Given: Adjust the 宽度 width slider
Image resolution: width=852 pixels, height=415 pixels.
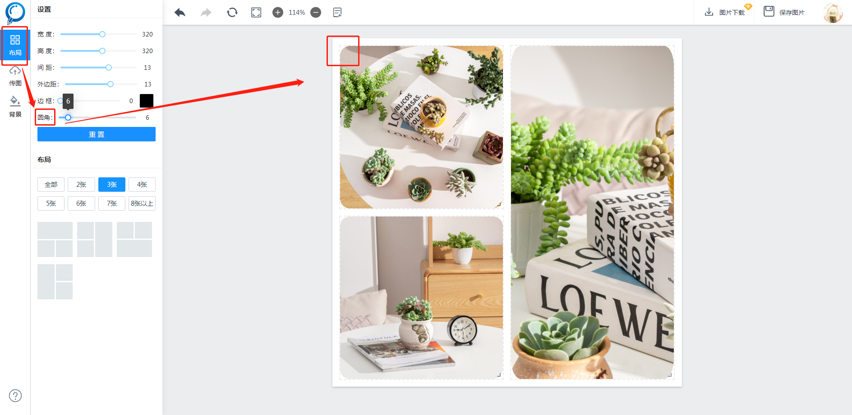Looking at the screenshot, I should pos(98,34).
